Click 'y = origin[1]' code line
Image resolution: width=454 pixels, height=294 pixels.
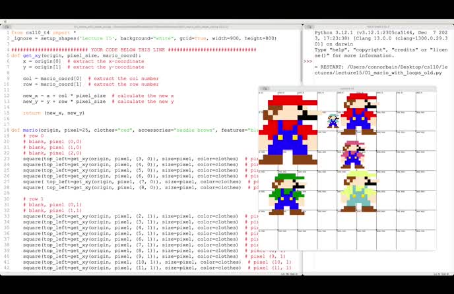point(83,67)
